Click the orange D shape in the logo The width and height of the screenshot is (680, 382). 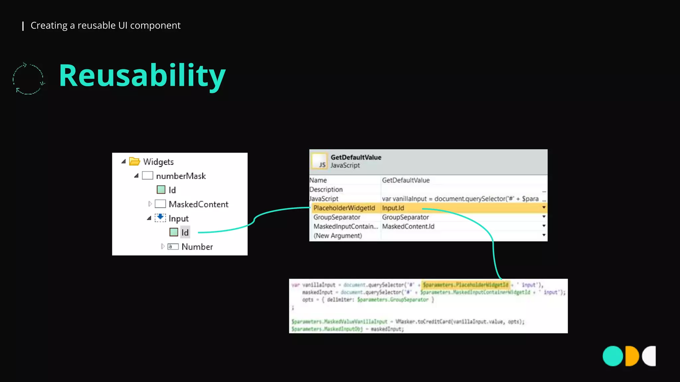pos(632,356)
